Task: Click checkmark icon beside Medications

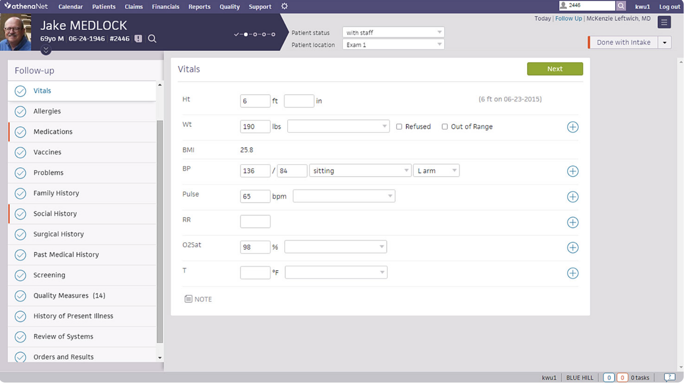Action: [20, 132]
